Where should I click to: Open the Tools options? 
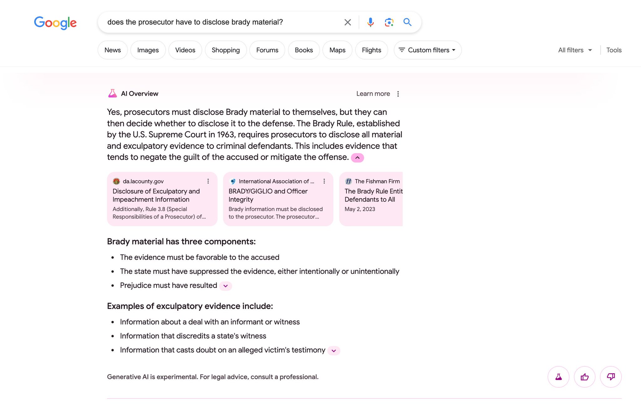614,50
